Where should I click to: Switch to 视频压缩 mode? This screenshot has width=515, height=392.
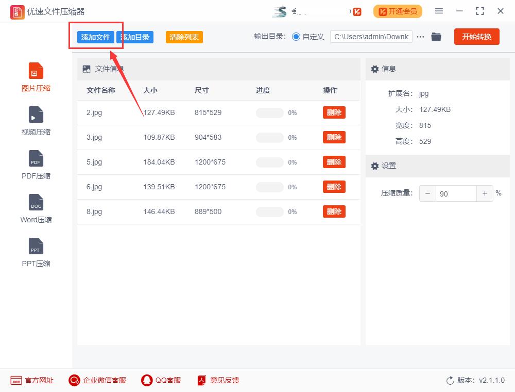(36, 120)
